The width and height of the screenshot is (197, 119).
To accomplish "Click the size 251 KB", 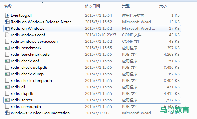I will coord(173,61).
